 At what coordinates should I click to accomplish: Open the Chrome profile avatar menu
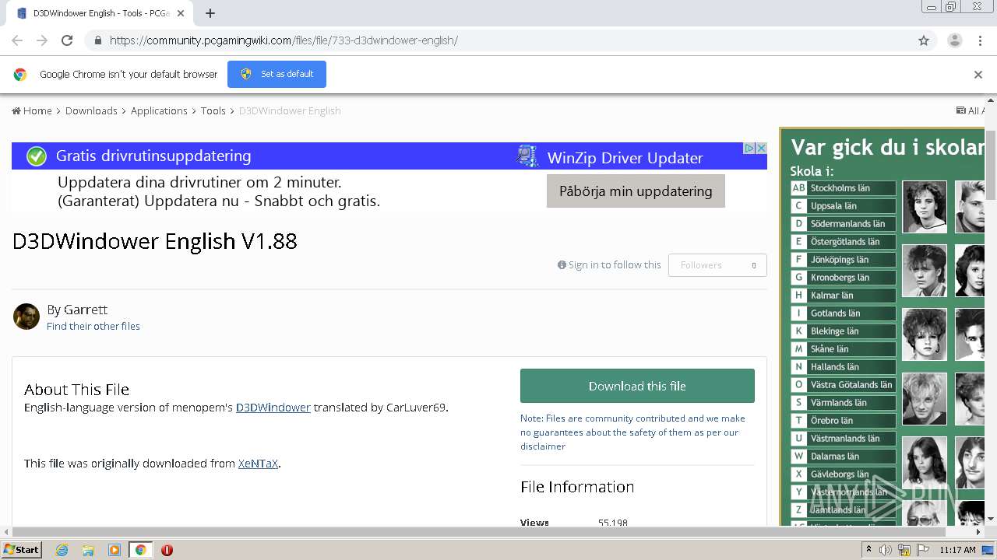pyautogui.click(x=954, y=40)
